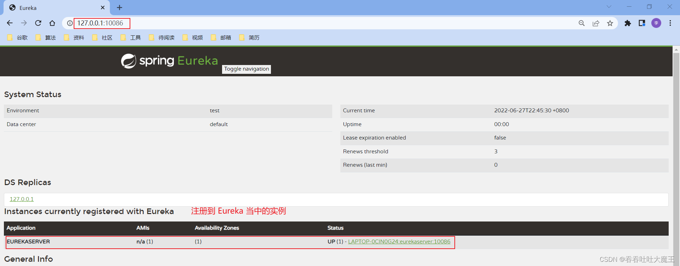Select the Eureka browser tab
Viewport: 680px width, 266px height.
coord(57,7)
